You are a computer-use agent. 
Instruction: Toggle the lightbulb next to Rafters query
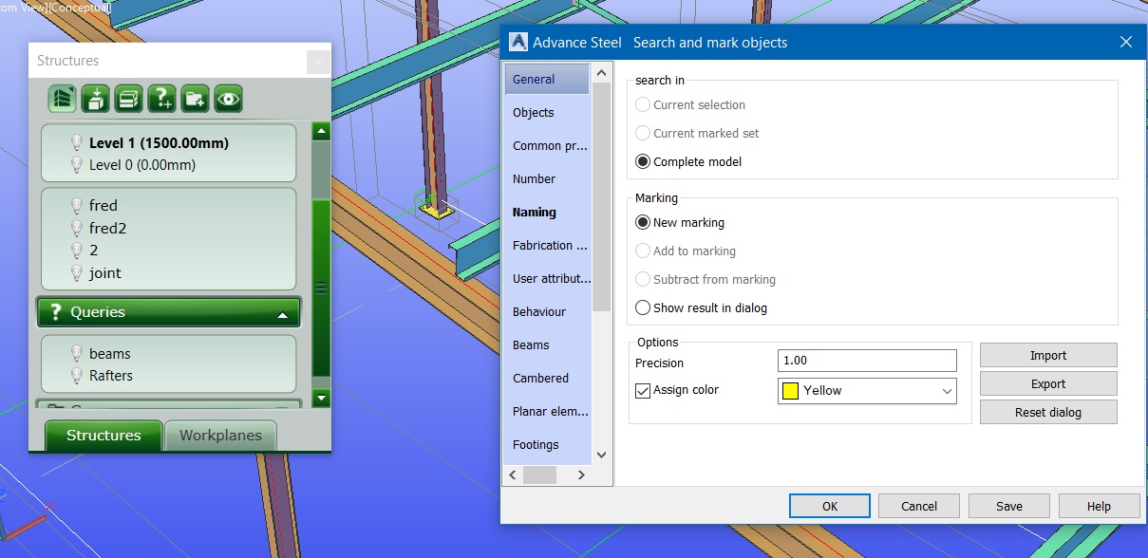77,376
